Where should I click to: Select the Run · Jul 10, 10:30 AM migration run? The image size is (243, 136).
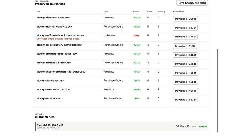[122, 126]
